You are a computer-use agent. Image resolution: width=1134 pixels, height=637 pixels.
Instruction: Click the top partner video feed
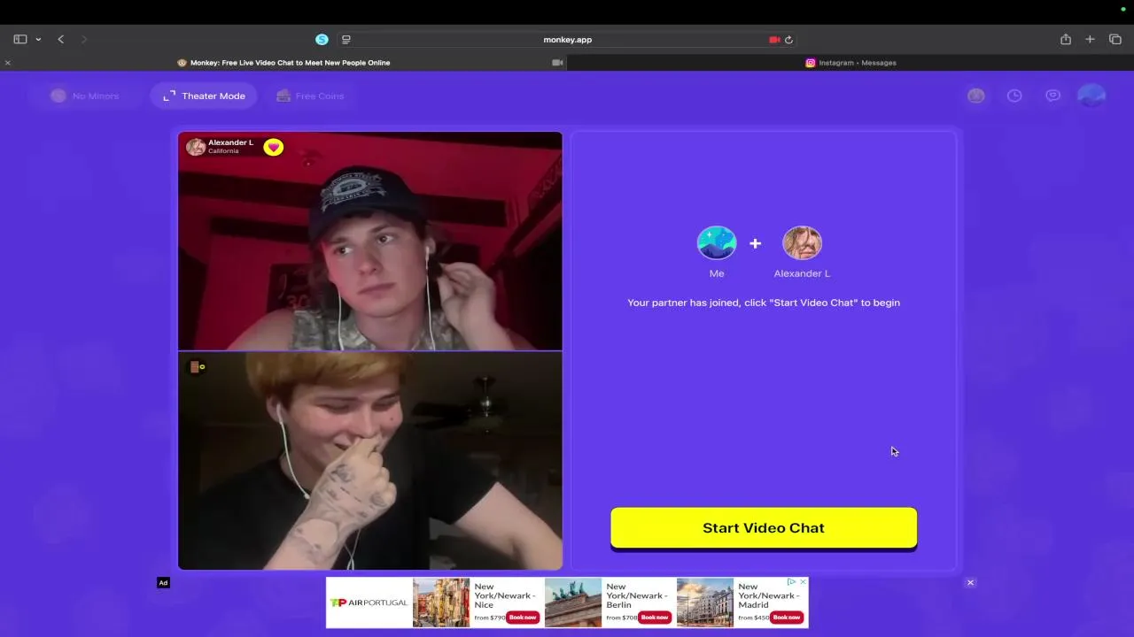370,241
